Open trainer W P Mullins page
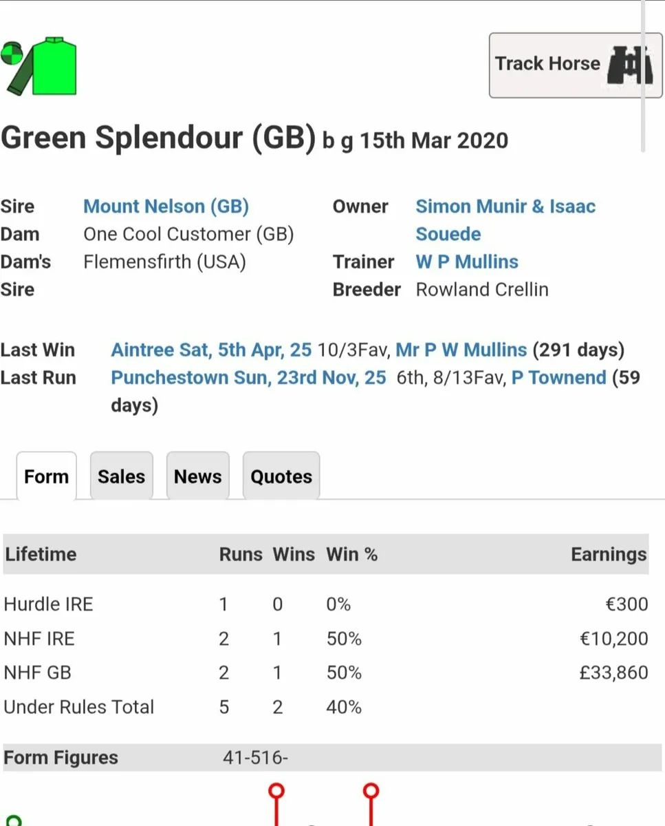The image size is (665, 826). tap(467, 262)
